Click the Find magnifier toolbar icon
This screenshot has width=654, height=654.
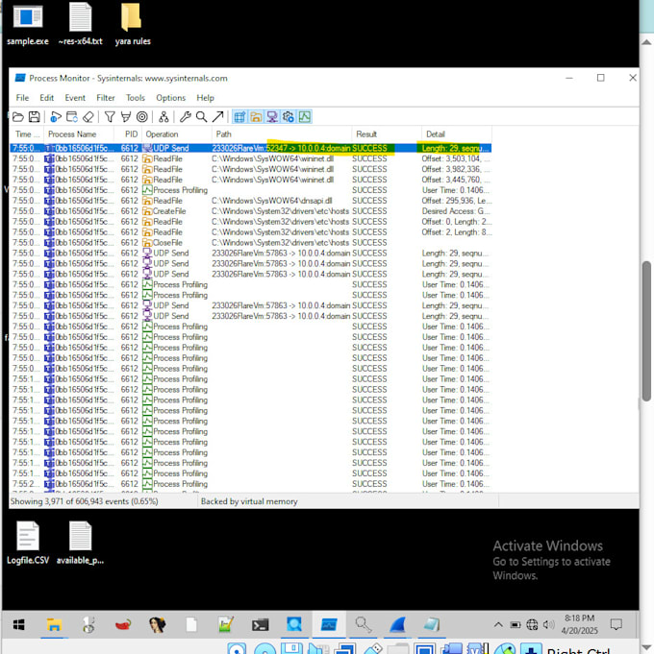click(201, 117)
